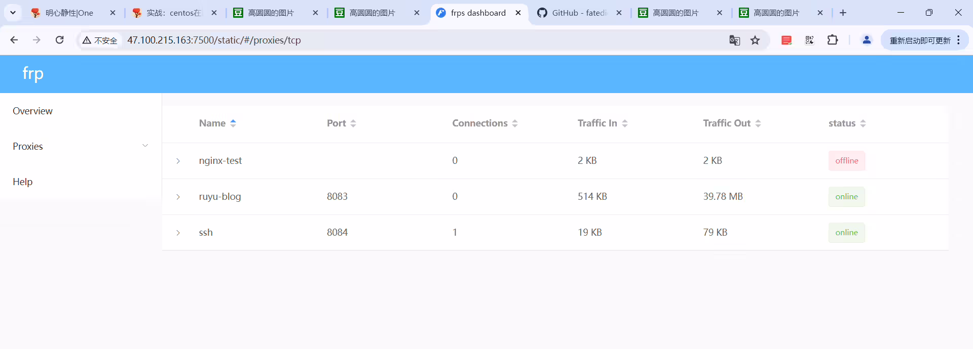Image resolution: width=973 pixels, height=349 pixels.
Task: Reload the frps dashboard page
Action: pyautogui.click(x=60, y=40)
